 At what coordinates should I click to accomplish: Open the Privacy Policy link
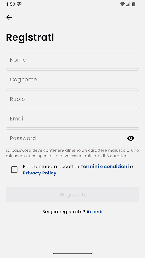[x=40, y=173]
